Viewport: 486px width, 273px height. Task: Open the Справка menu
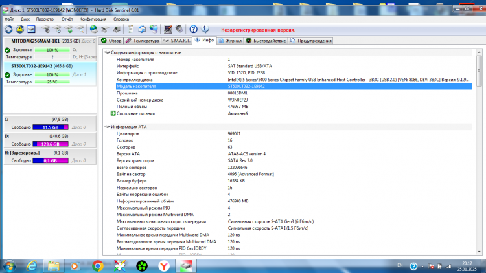coord(121,19)
